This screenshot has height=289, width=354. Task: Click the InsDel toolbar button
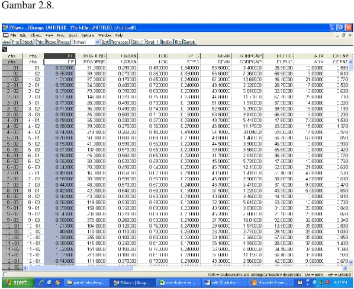point(167,42)
